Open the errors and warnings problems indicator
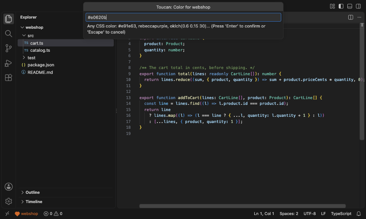The height and width of the screenshot is (219, 366). (x=53, y=214)
